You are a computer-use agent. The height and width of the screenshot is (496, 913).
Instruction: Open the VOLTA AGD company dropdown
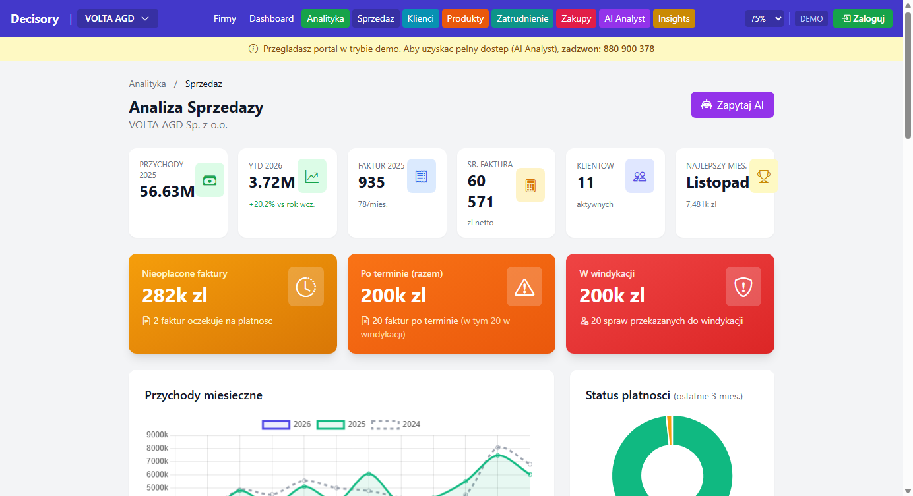click(117, 18)
